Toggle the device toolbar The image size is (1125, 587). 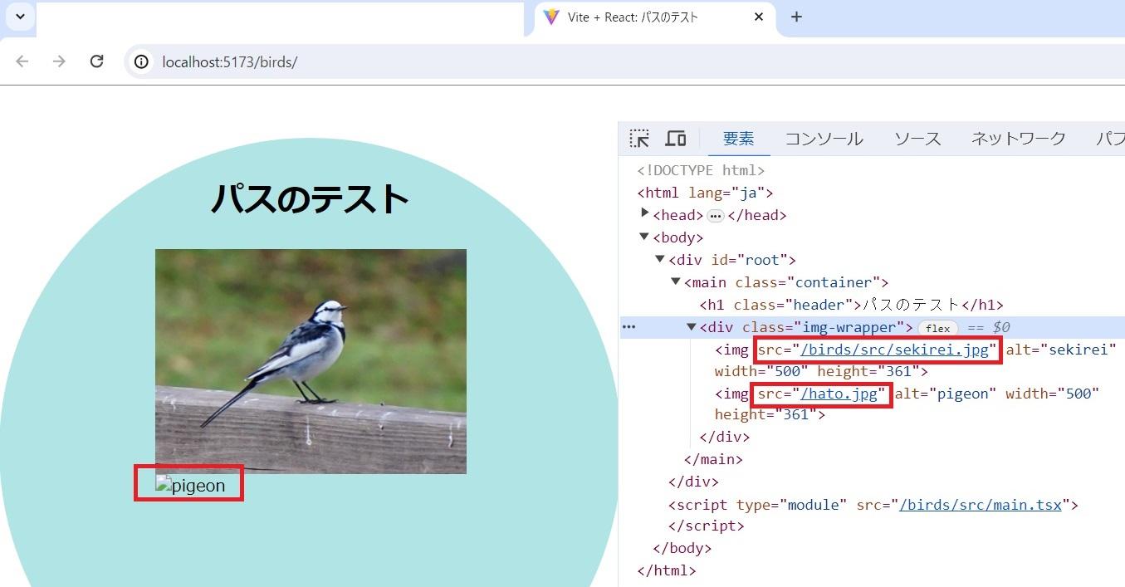676,138
